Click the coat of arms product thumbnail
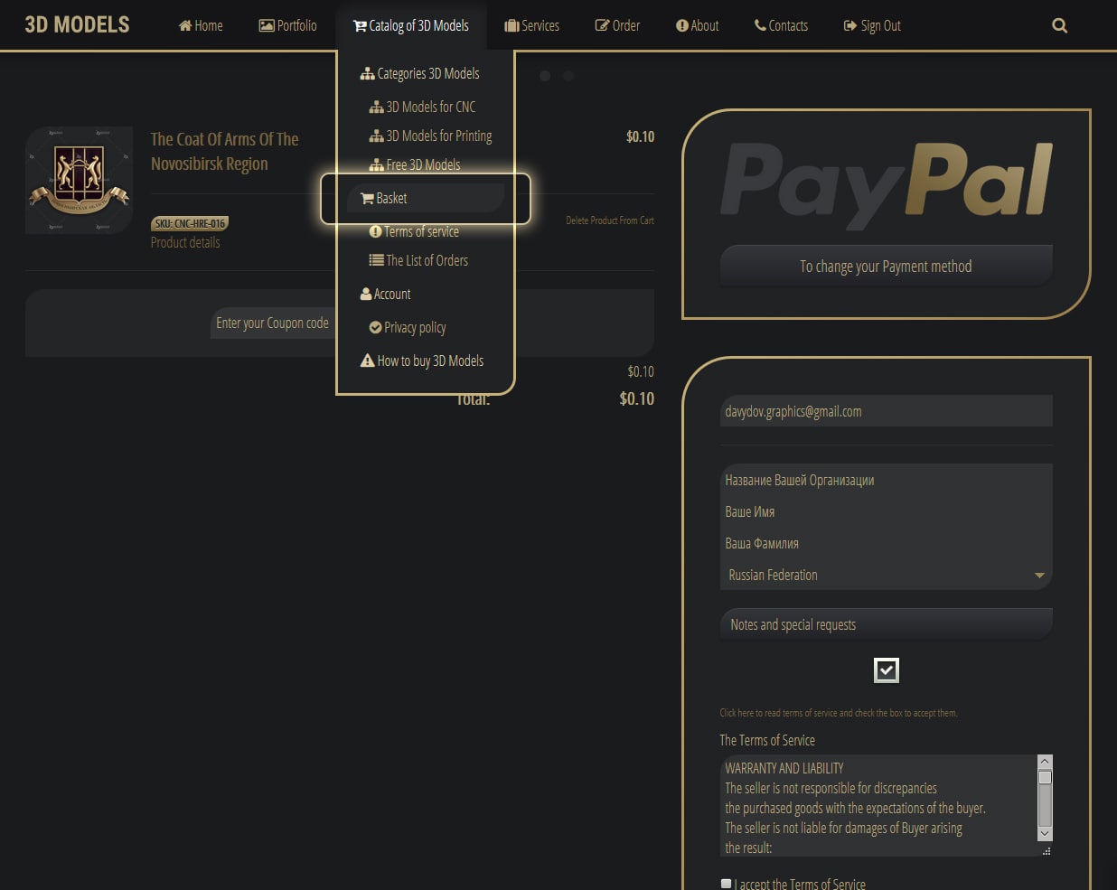Image resolution: width=1117 pixels, height=890 pixels. tap(80, 181)
